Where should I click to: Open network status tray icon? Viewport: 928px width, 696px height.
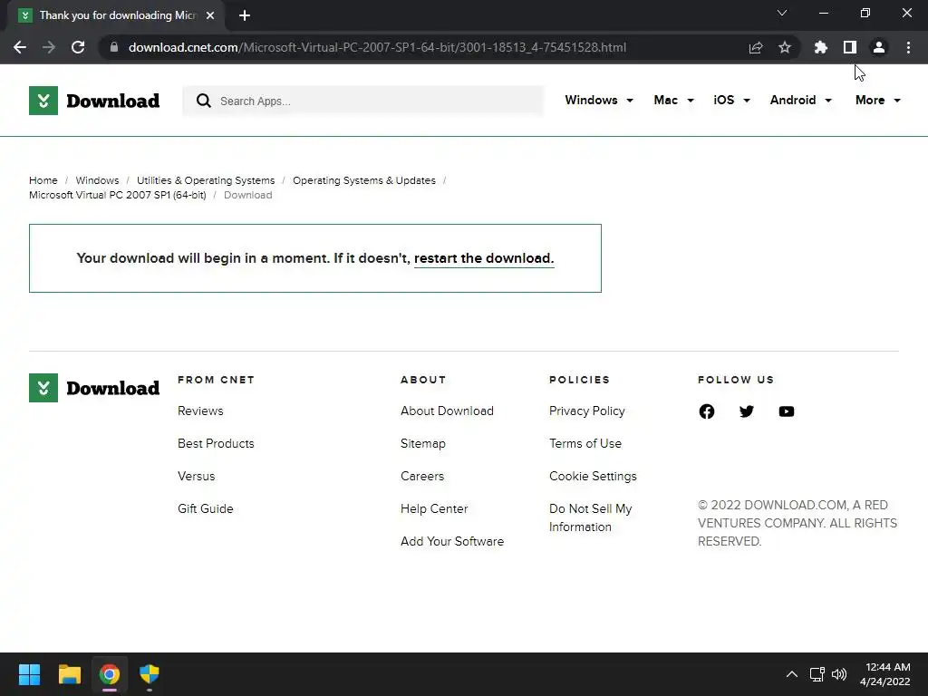[817, 674]
